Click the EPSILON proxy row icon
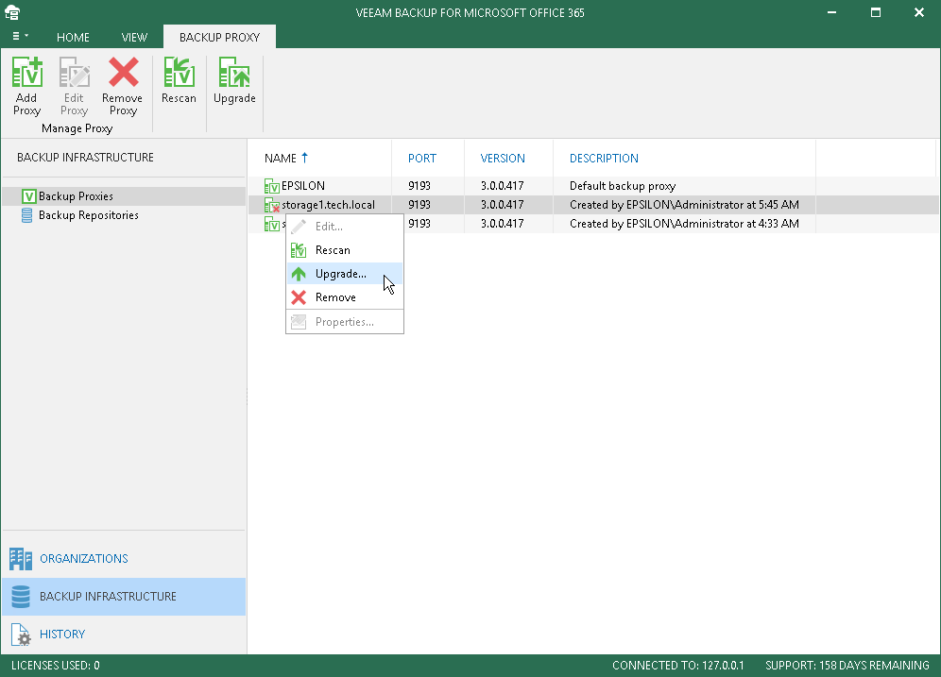The height and width of the screenshot is (677, 941). coord(272,187)
